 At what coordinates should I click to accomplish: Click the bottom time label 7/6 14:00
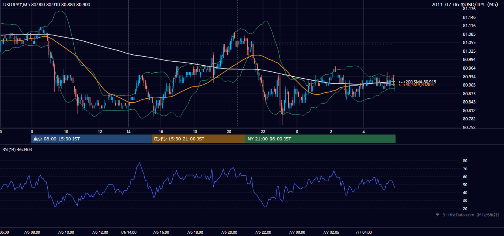128,232
